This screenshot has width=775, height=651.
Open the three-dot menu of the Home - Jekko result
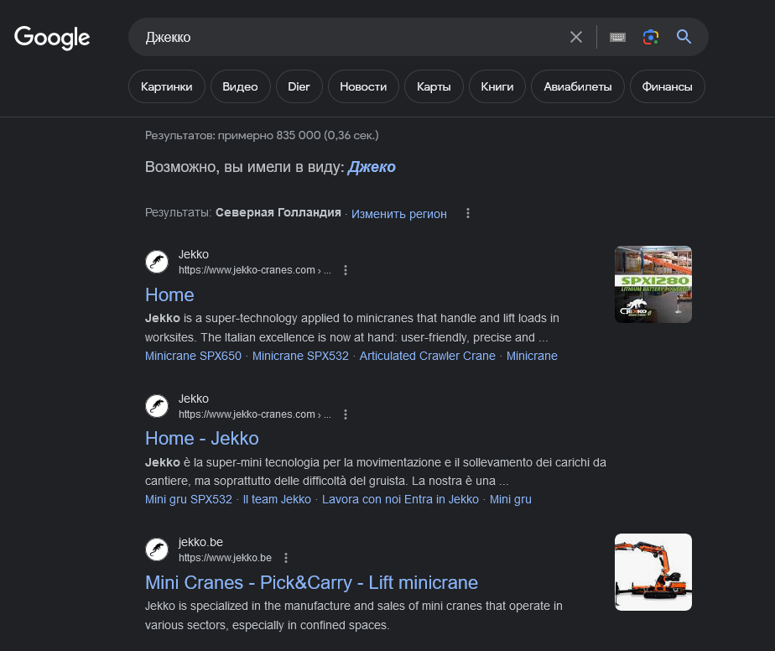[x=346, y=414]
